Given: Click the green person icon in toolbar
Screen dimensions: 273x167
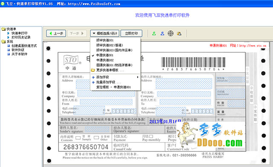Looking at the screenshot, I should coord(154,33).
